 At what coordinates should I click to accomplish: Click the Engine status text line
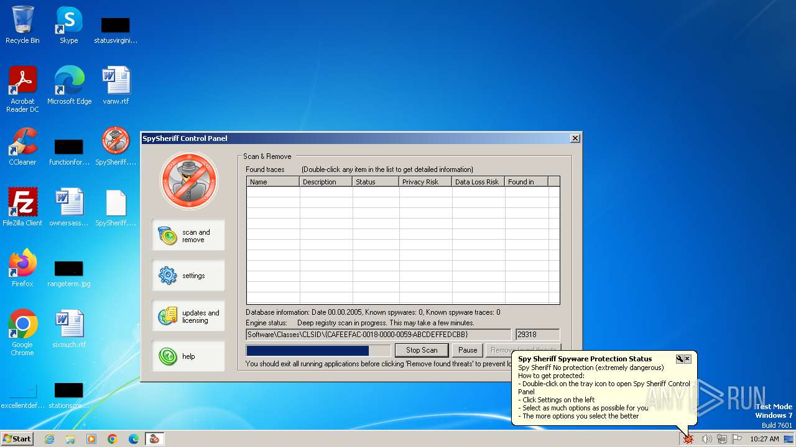(x=360, y=323)
